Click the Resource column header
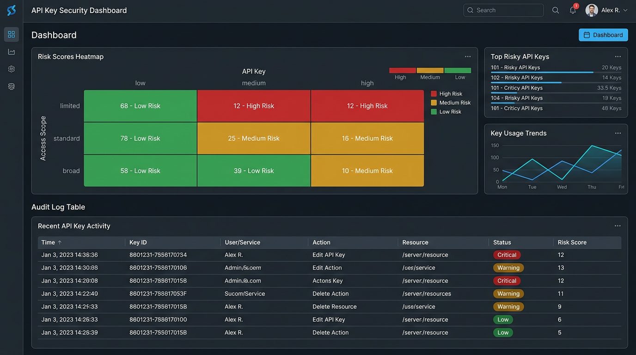Screen dimensions: 636x355 tap(415, 242)
